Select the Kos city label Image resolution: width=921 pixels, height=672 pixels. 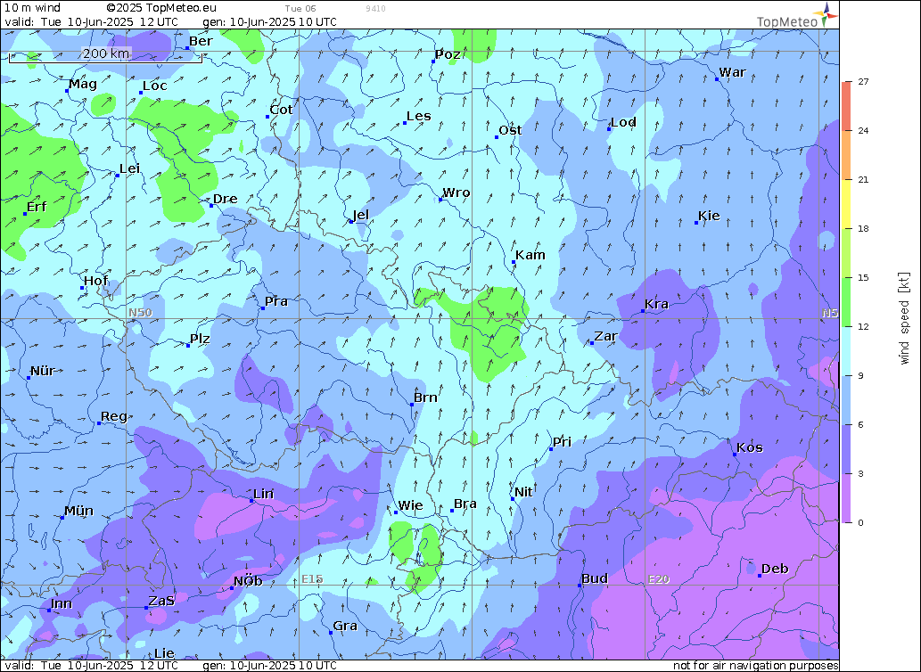click(x=750, y=447)
